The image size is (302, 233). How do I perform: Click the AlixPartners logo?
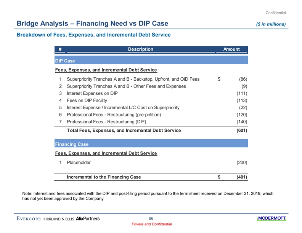(x=88, y=219)
